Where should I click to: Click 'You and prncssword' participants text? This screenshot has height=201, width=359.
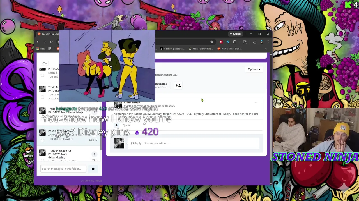click(61, 139)
